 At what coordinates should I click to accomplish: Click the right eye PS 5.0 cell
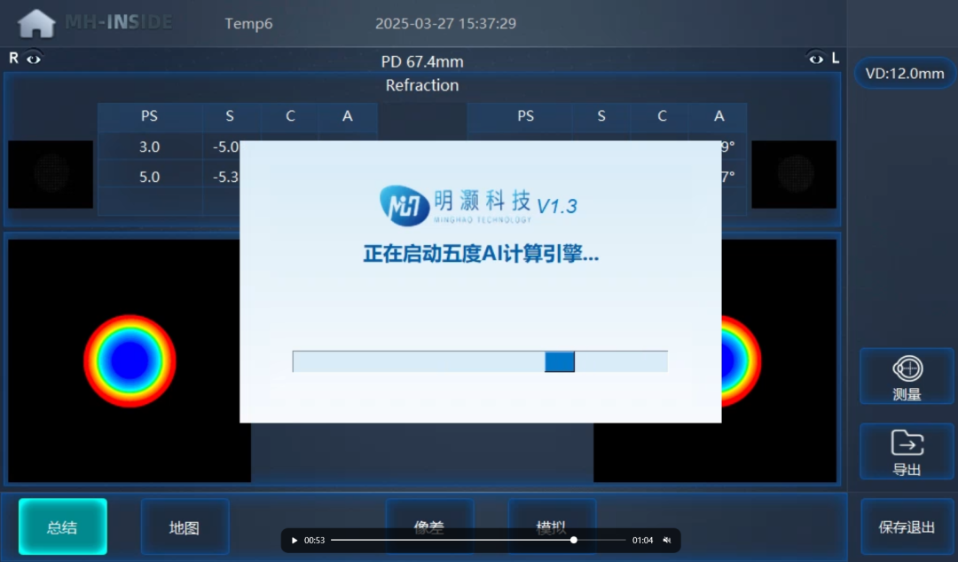coord(150,177)
